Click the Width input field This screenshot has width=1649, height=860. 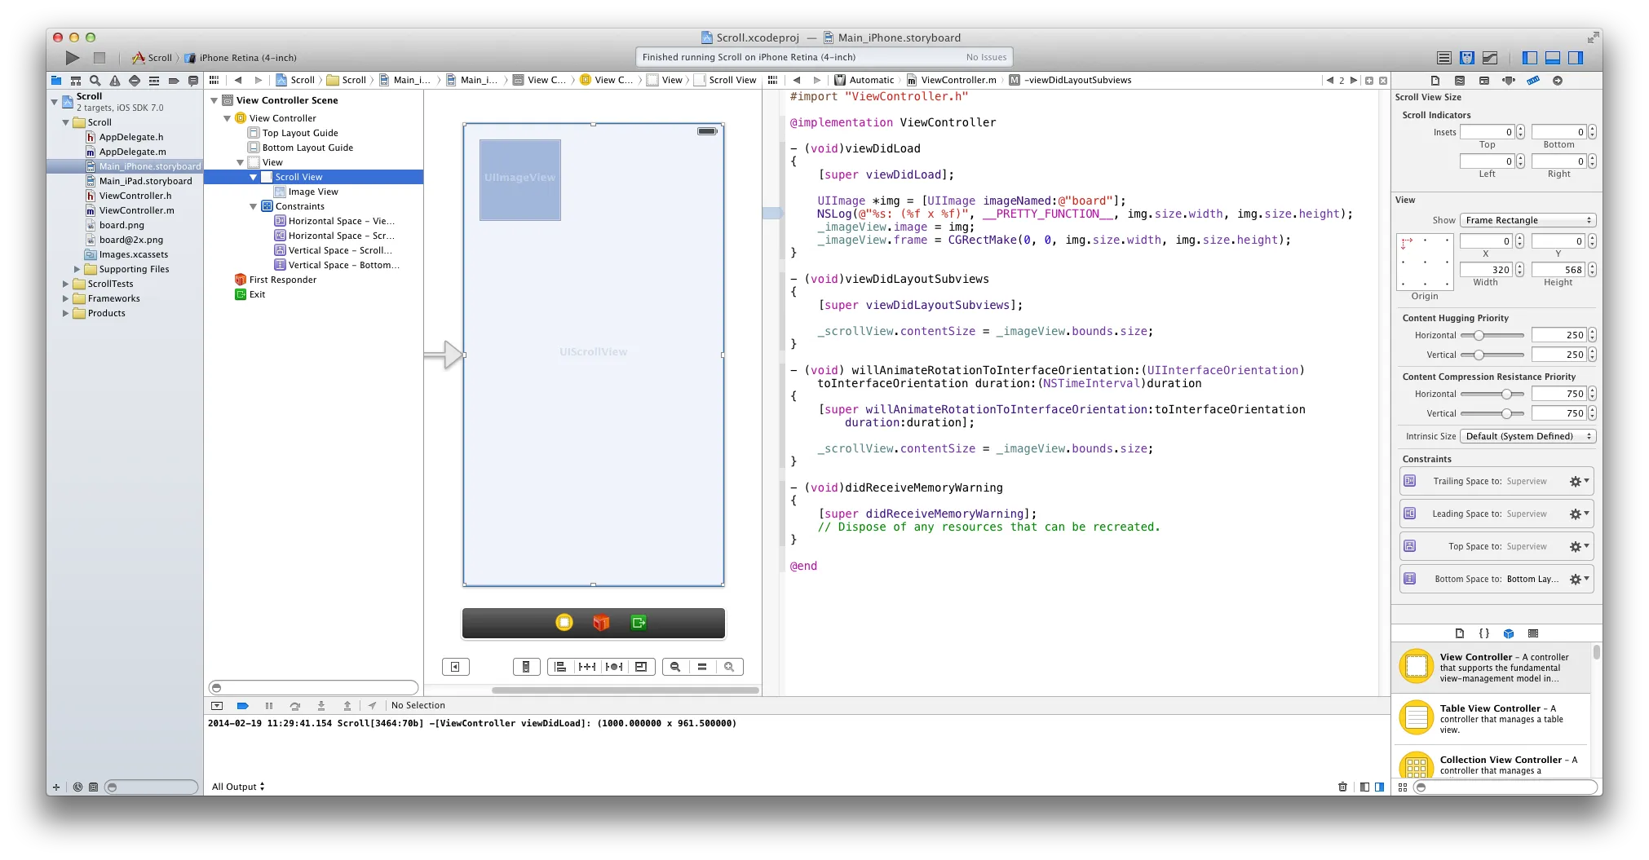(1487, 270)
